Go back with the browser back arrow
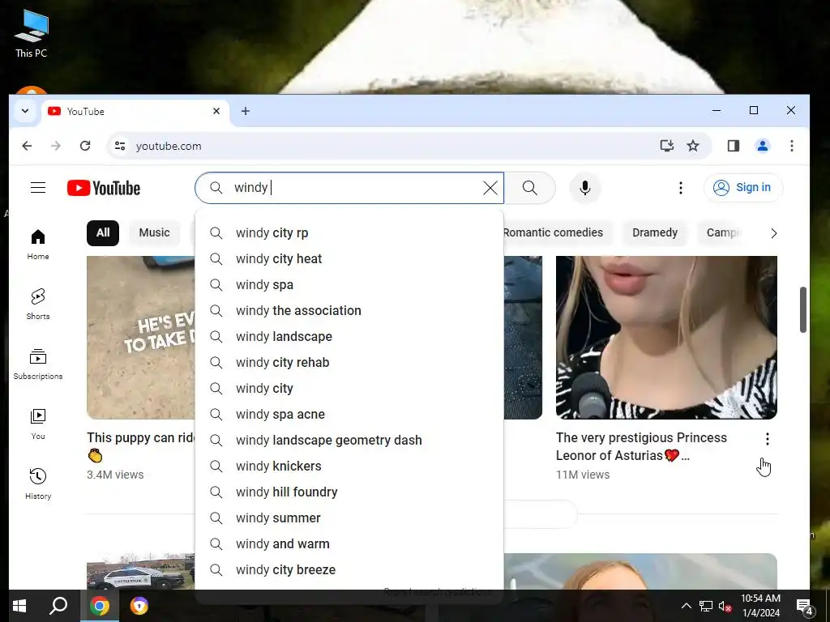Image resolution: width=830 pixels, height=622 pixels. click(x=27, y=146)
